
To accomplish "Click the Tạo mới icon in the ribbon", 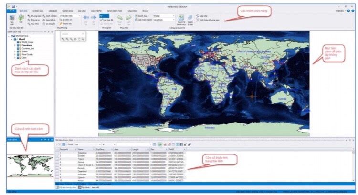I will point(11,18).
